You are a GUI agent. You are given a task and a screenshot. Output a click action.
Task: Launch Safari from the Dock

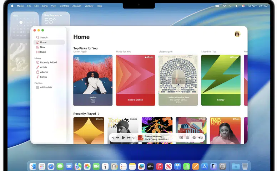pos(51,166)
